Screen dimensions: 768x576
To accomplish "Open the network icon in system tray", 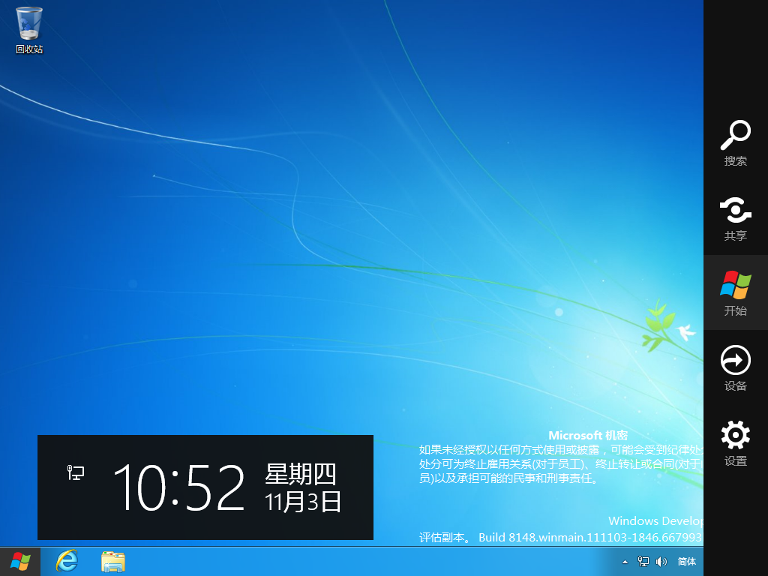I will 643,562.
